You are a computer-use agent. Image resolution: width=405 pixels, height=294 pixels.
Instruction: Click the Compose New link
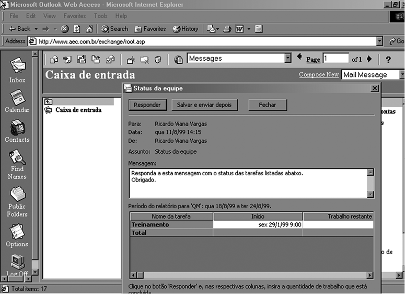319,74
